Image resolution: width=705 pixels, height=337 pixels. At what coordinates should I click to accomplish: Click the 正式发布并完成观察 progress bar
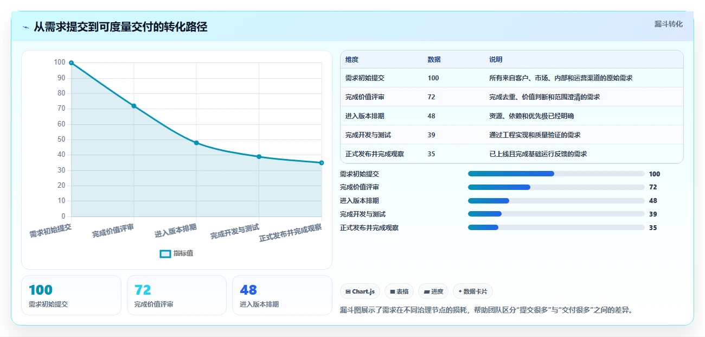tap(556, 227)
